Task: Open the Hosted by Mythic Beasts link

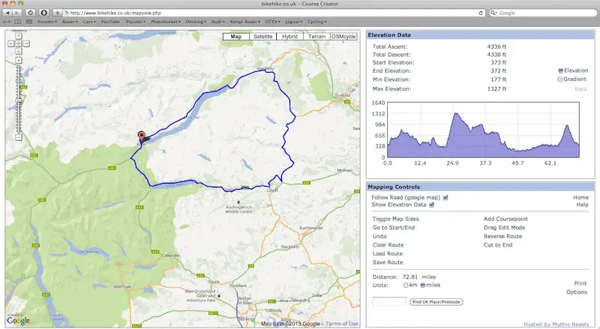Action: [556, 325]
